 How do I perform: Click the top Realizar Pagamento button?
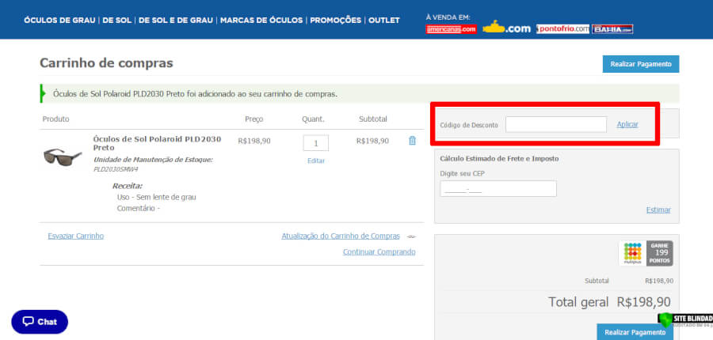pyautogui.click(x=640, y=64)
